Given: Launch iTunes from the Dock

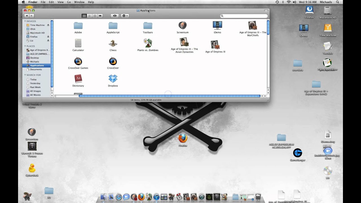Looking at the screenshot, I should [x=156, y=197].
